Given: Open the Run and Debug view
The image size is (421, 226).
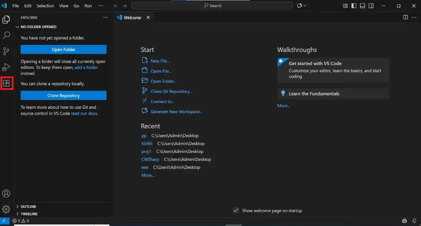Looking at the screenshot, I should tap(6, 67).
